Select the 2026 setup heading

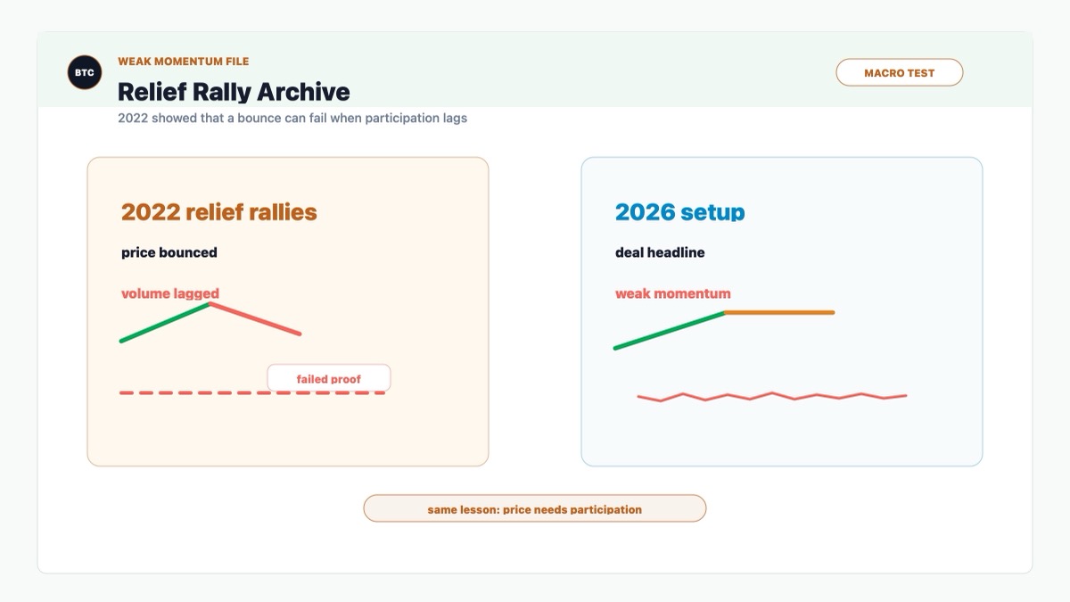679,212
